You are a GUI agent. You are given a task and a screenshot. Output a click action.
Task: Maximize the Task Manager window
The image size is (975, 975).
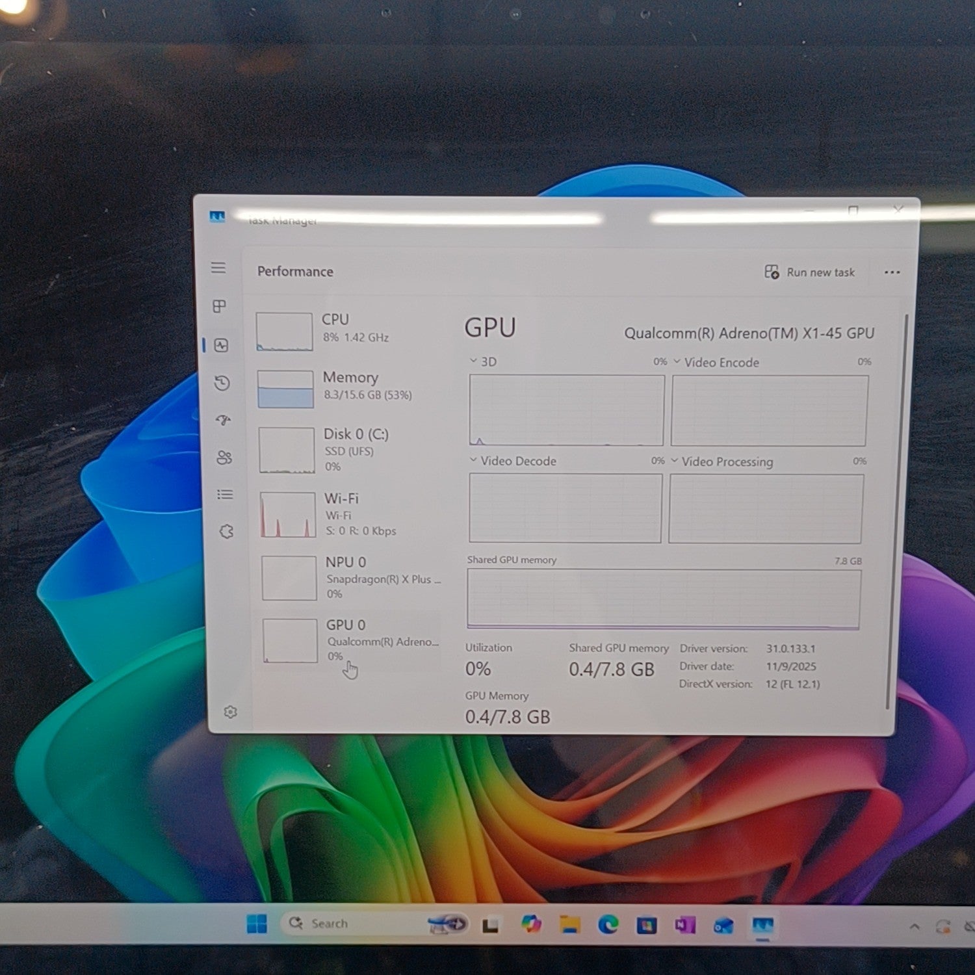(x=853, y=211)
